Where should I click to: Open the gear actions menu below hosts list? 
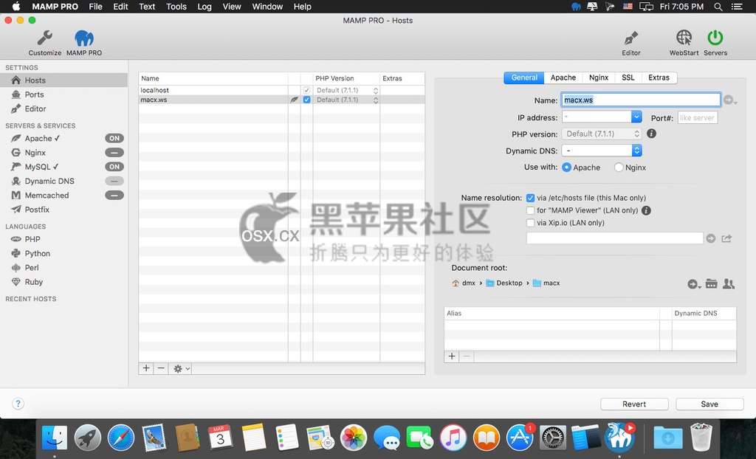click(x=182, y=368)
